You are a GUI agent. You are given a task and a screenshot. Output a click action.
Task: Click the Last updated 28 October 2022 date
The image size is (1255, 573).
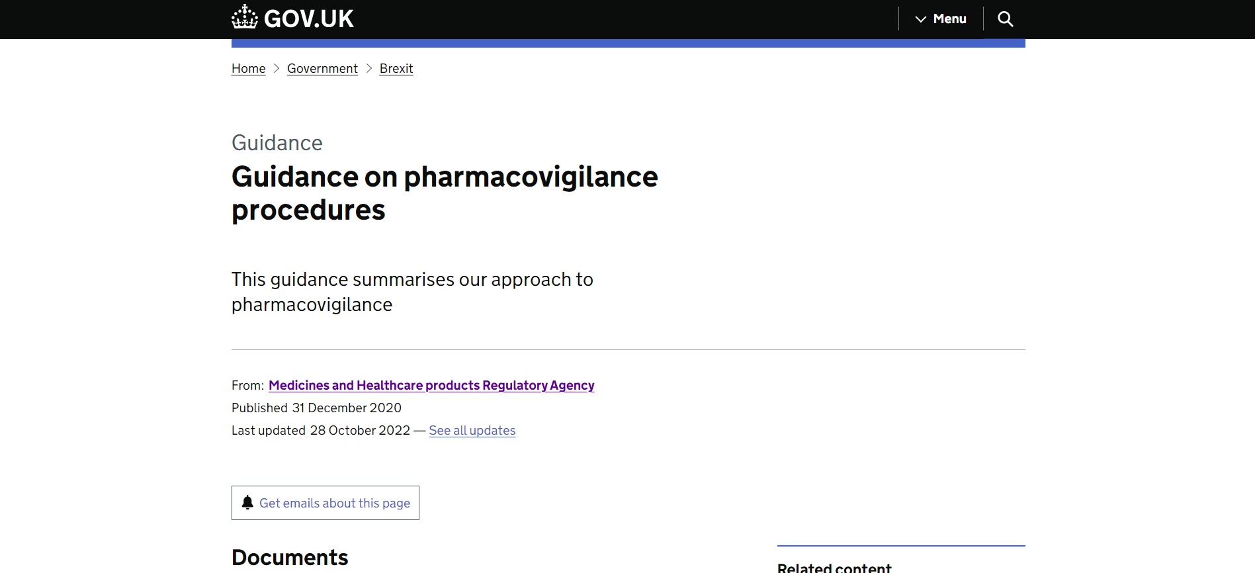360,431
